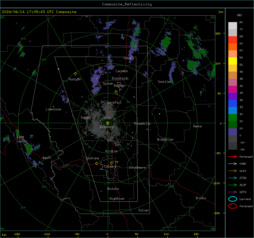This screenshot has width=254, height=238.
Task: Click the white 04DK arrow icon
Action: (x=233, y=164)
